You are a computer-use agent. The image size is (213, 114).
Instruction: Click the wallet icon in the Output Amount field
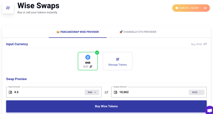click(115, 92)
